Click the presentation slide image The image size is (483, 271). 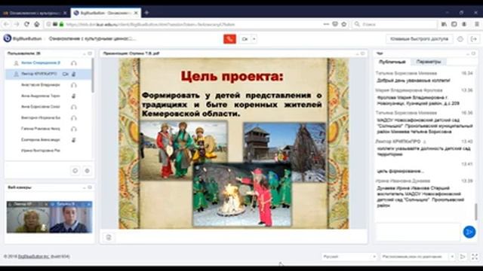[234, 143]
